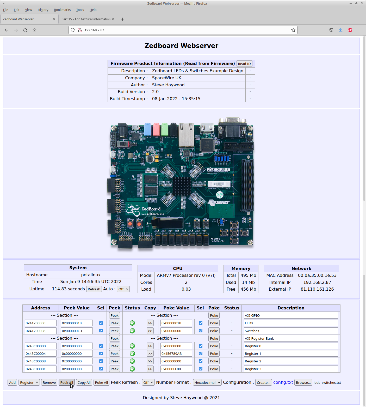Bookmark this page with the star icon

tap(293, 30)
